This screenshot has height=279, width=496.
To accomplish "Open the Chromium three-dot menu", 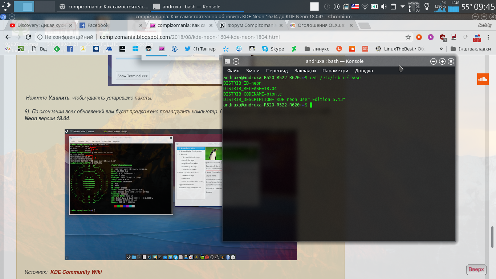I will point(489,37).
